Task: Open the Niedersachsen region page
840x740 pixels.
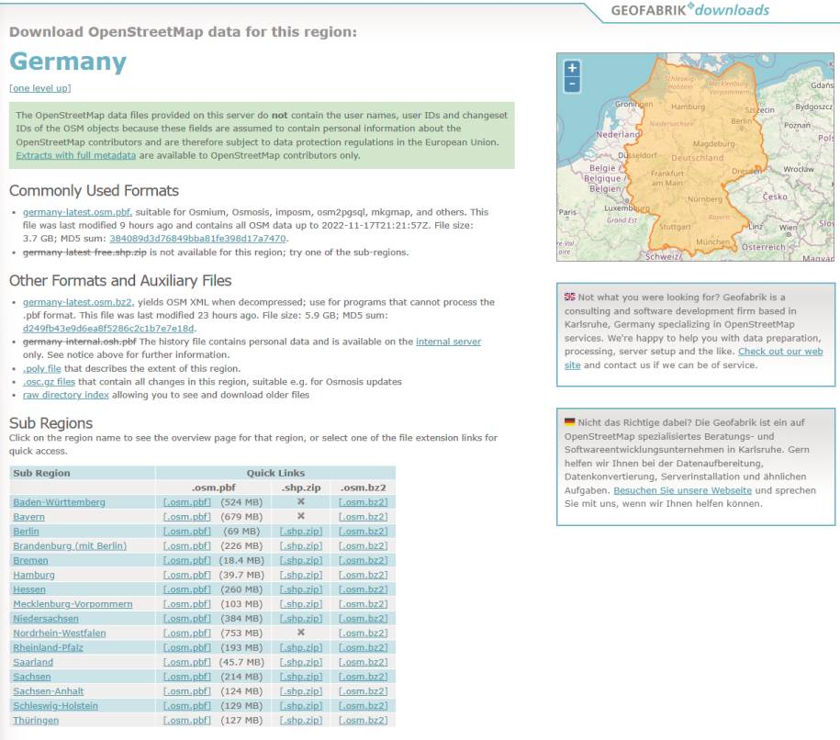Action: pos(46,619)
